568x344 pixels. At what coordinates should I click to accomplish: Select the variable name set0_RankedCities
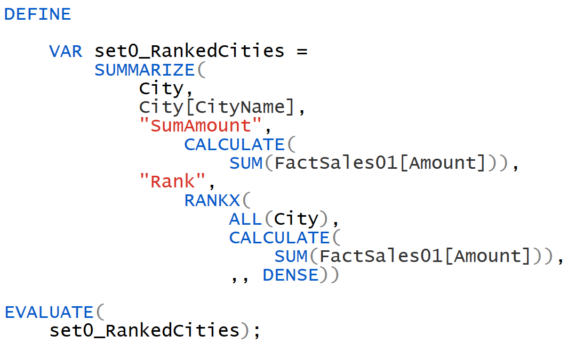coord(189,51)
